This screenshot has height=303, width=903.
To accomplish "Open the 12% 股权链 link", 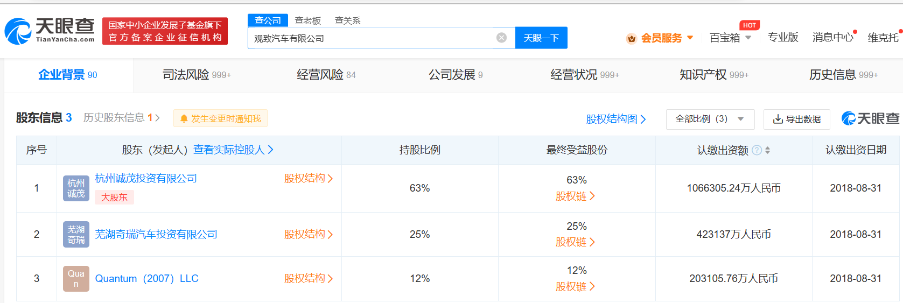I will pos(575,287).
